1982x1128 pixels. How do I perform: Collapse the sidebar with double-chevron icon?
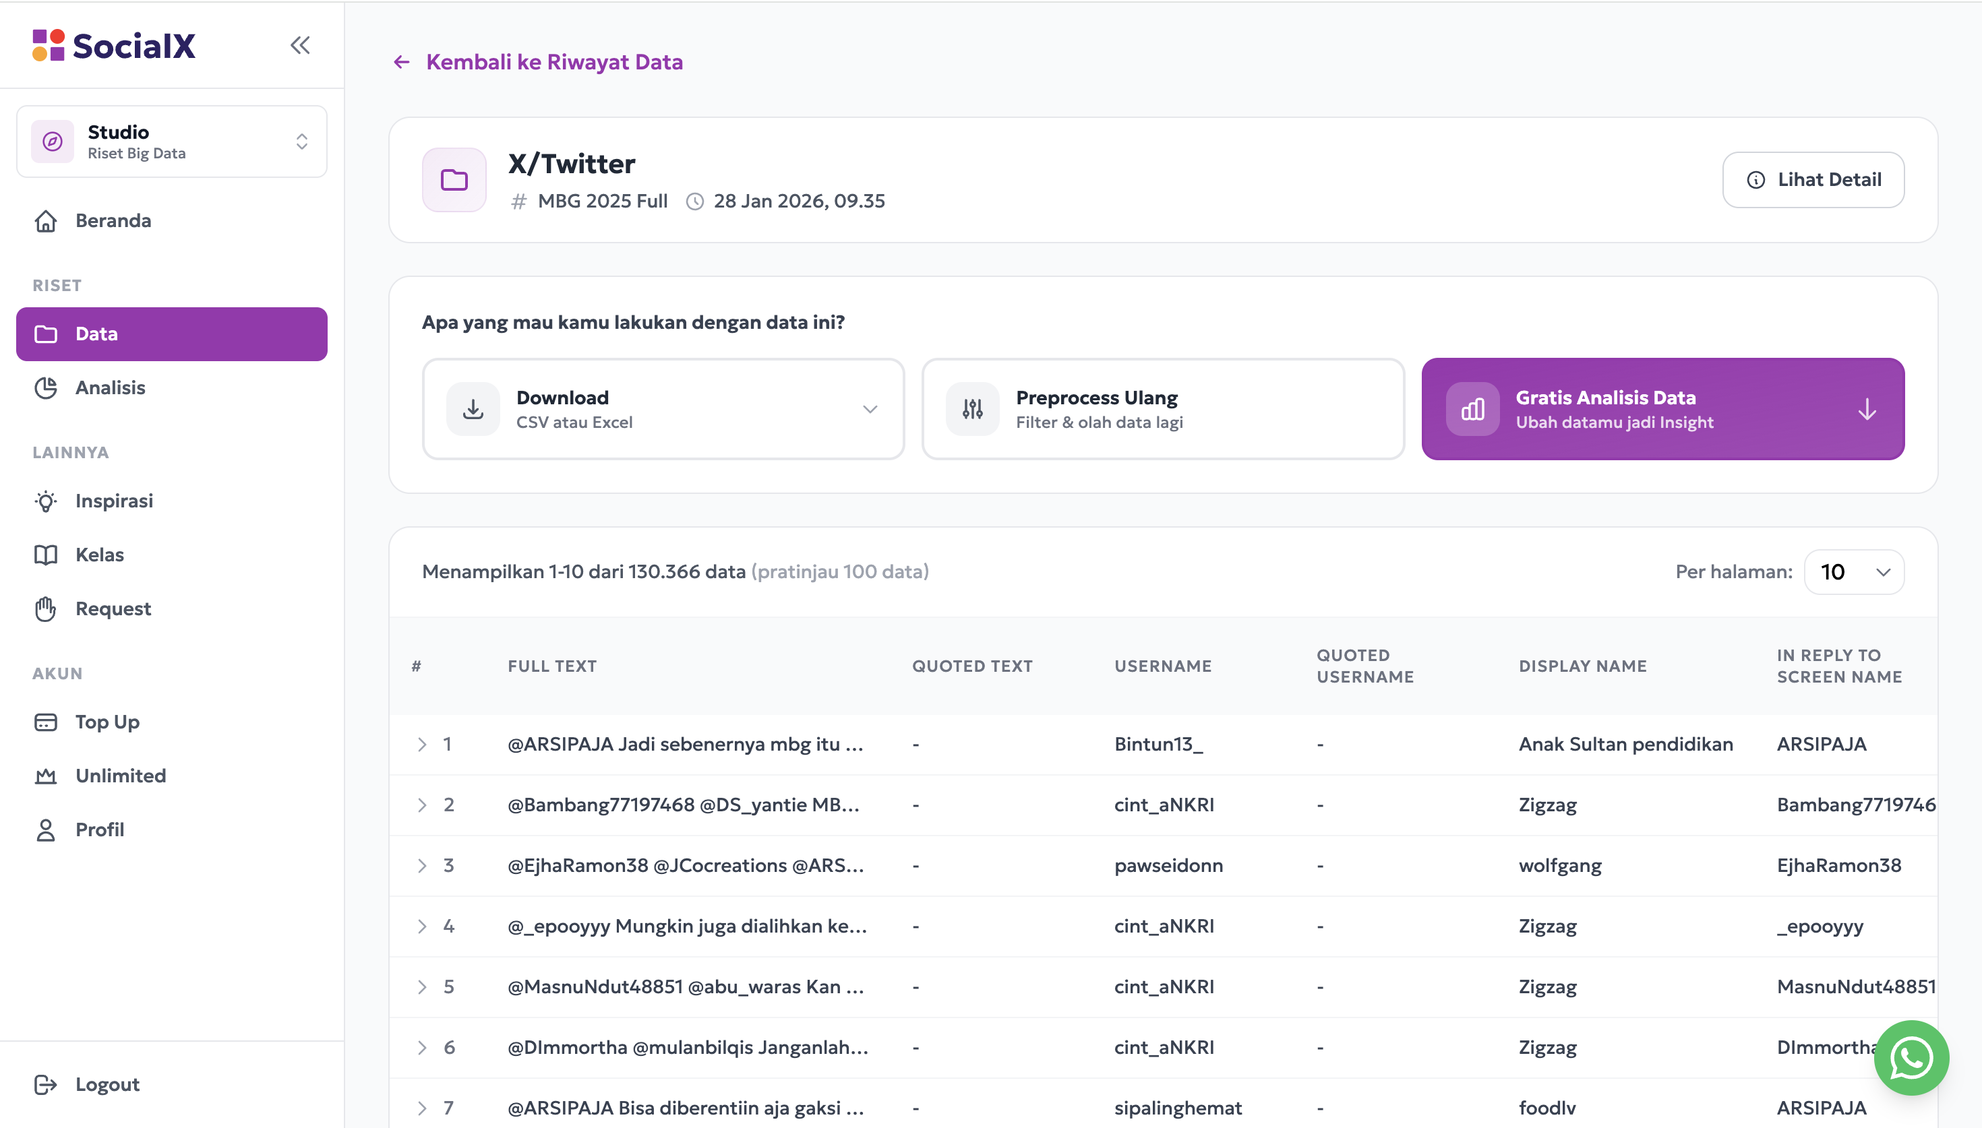click(301, 45)
